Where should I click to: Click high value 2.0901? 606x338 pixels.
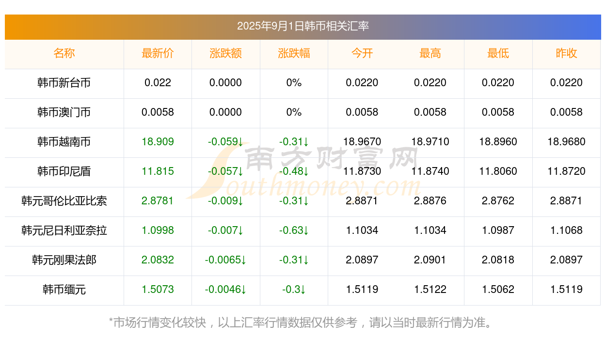(x=430, y=260)
